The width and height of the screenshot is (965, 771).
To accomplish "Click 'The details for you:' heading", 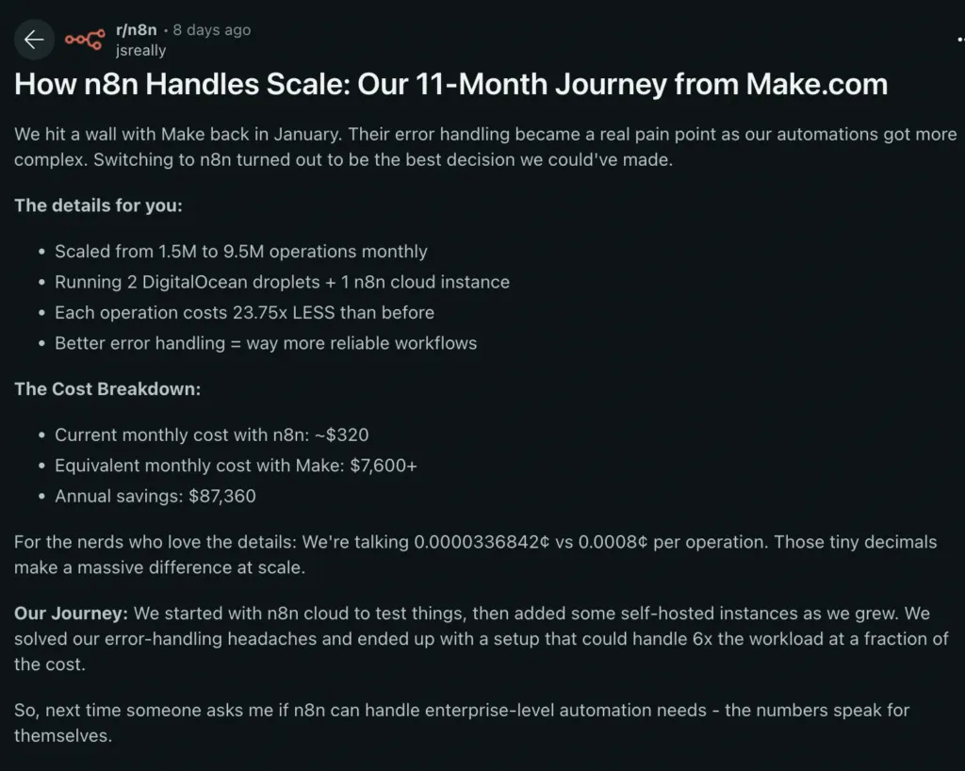I will (98, 205).
